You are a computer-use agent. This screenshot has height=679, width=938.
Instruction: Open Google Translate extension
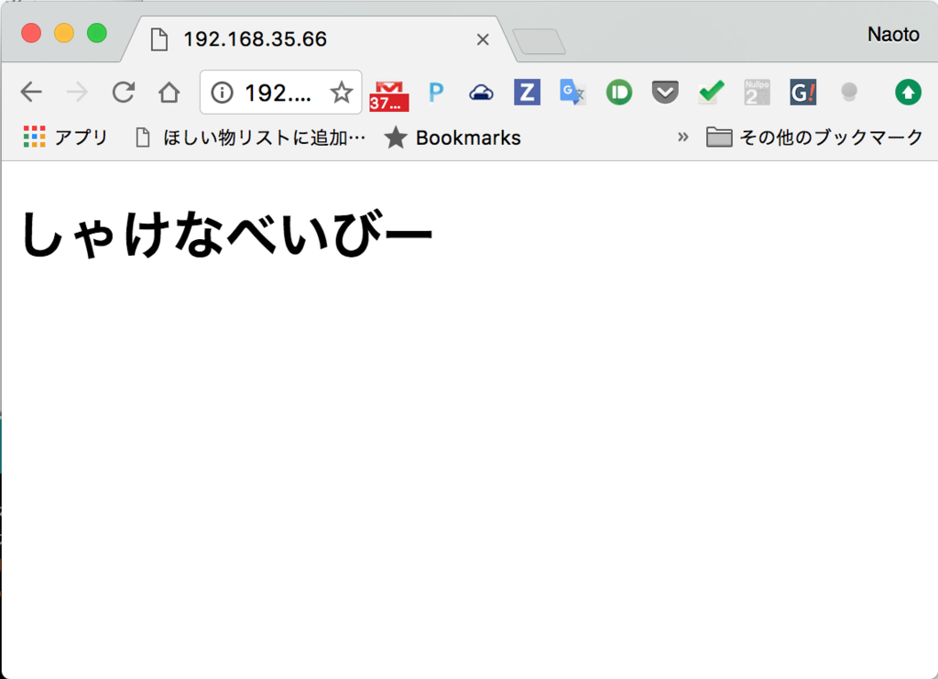(573, 93)
